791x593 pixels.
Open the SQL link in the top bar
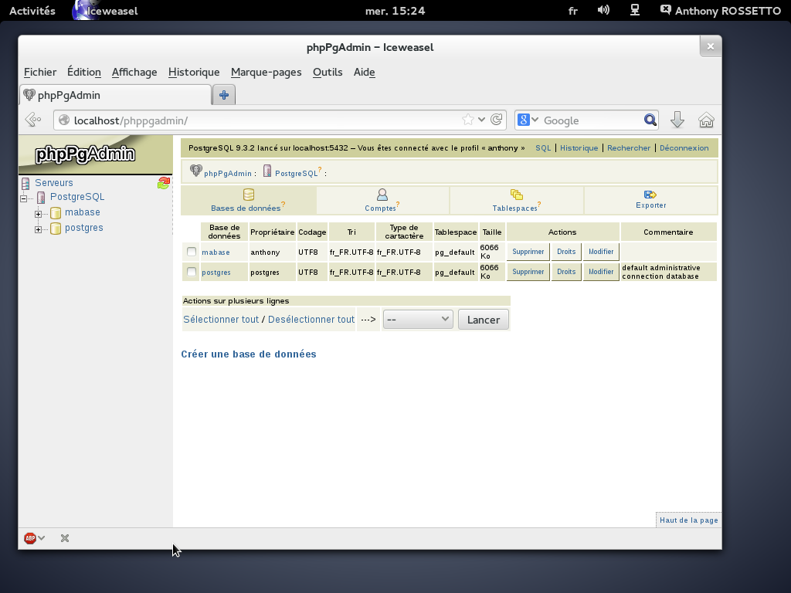[543, 147]
